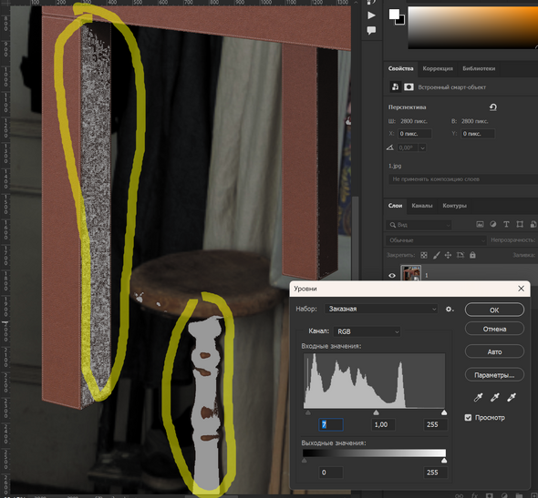The image size is (538, 498).
Task: Click the midtone gamma input slider handle
Action: click(376, 412)
